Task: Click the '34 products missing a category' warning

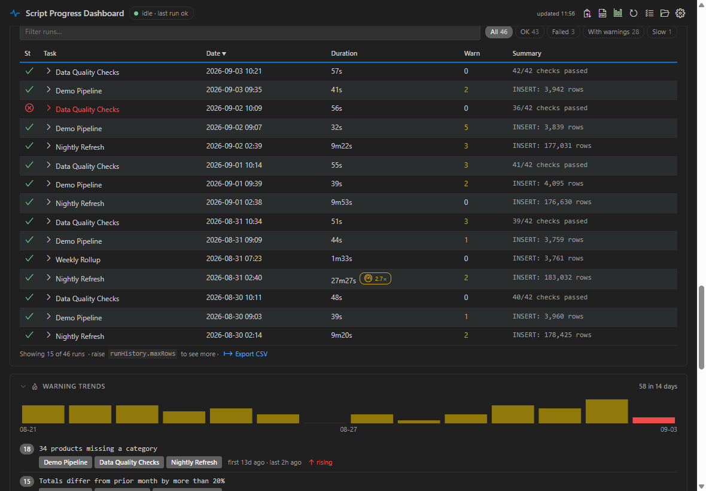Action: 98,448
